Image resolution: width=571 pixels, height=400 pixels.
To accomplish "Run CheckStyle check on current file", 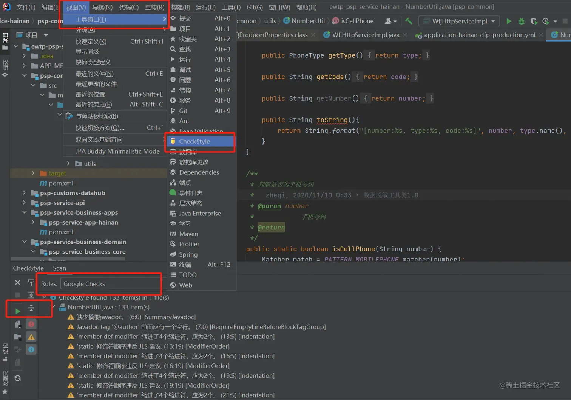I will [x=18, y=311].
